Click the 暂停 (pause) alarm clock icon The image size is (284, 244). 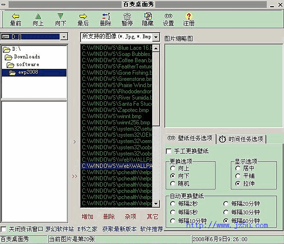pyautogui.click(x=127, y=16)
